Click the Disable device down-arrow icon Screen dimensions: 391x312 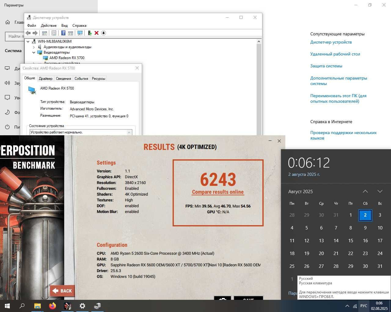coord(104,33)
